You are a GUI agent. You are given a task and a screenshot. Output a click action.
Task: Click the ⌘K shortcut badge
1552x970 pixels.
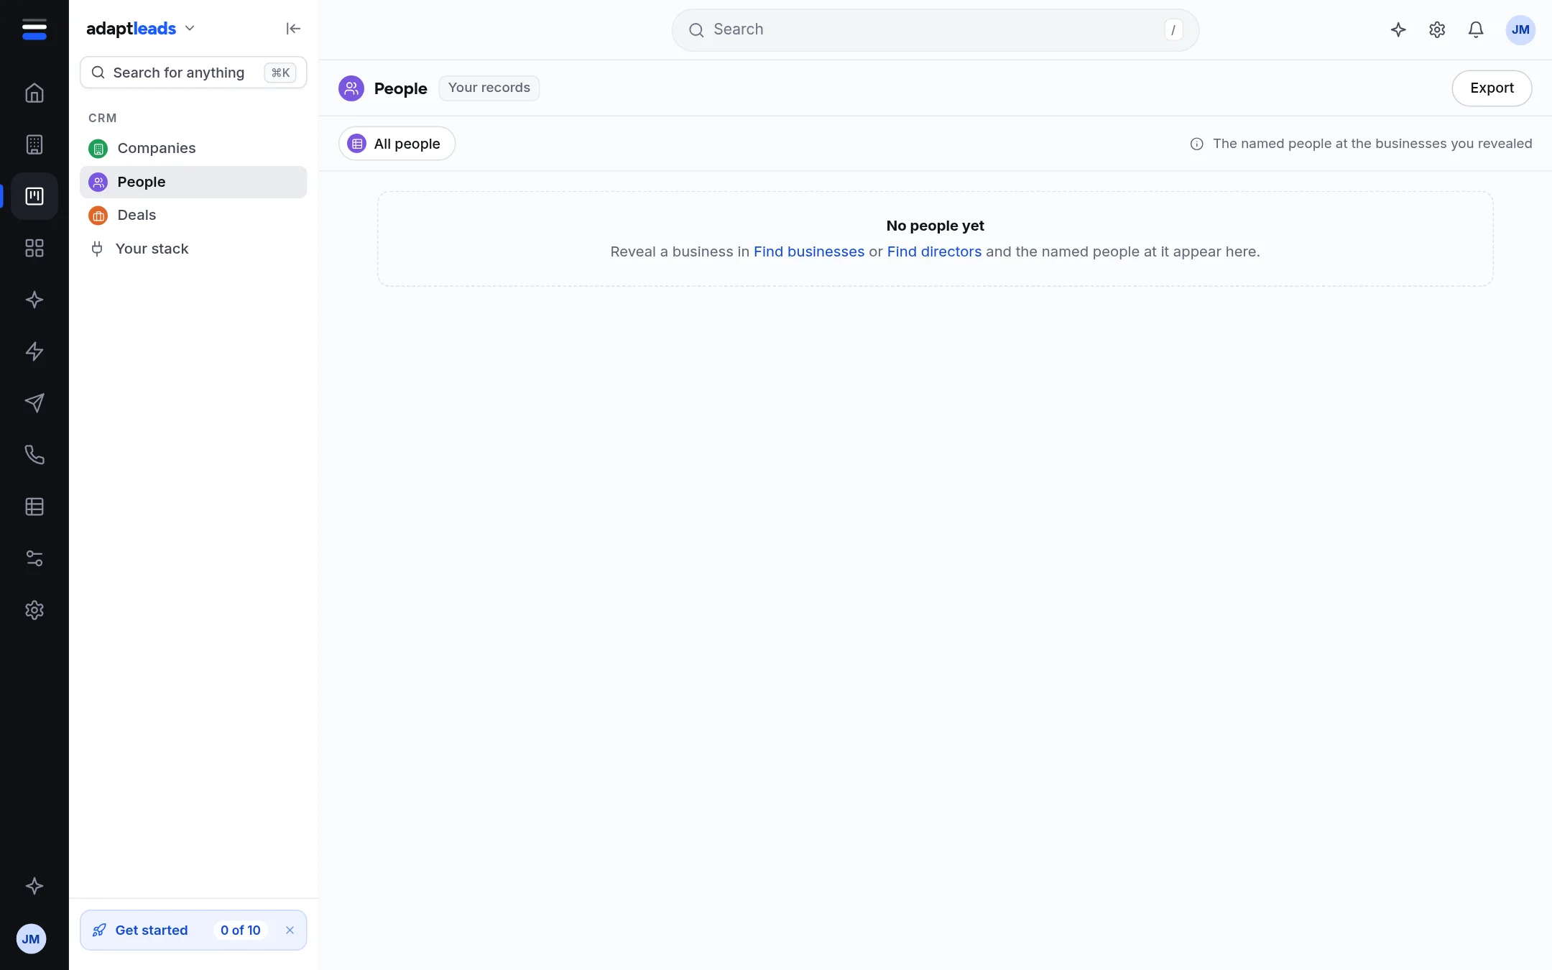pyautogui.click(x=280, y=73)
